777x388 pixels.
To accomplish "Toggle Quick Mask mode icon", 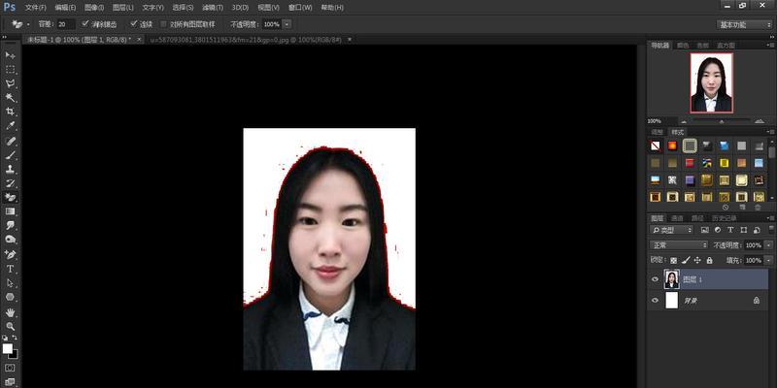I will click(x=10, y=369).
